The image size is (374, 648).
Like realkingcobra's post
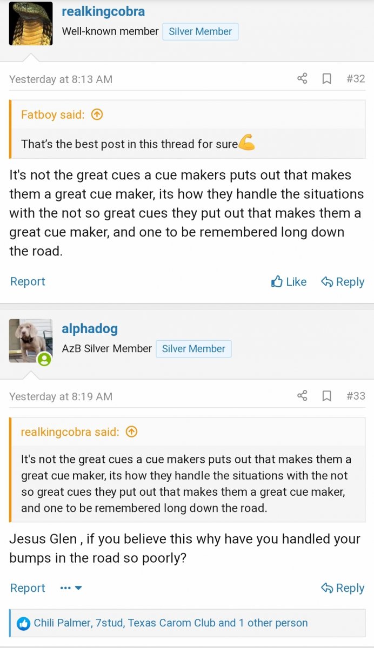[x=289, y=282]
